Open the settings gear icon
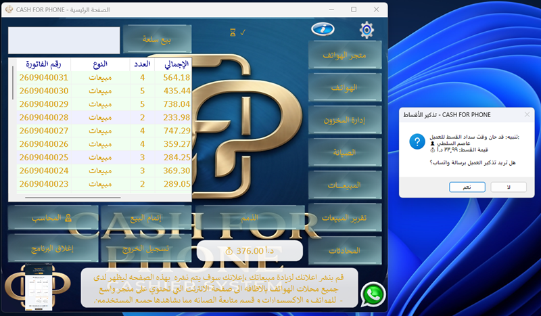 click(367, 30)
